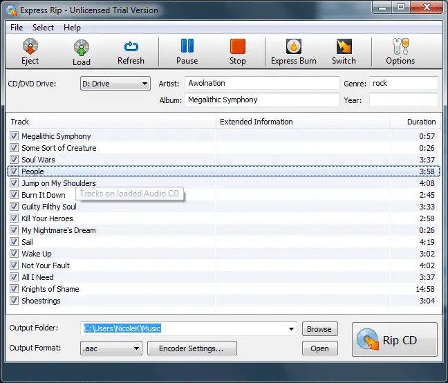
Task: Open the Select menu
Action: (x=43, y=28)
